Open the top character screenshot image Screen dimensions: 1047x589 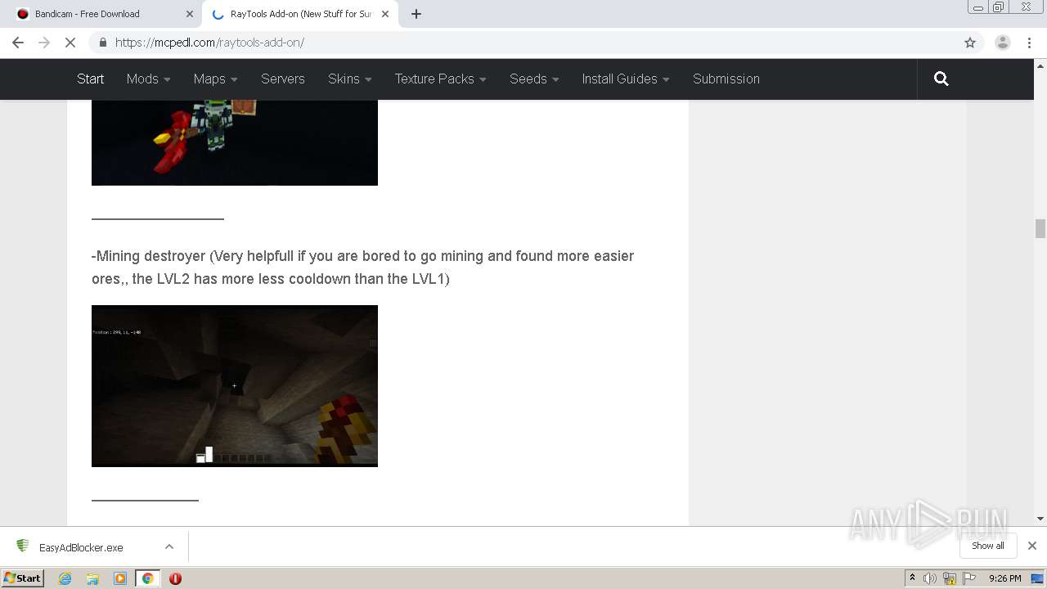(235, 142)
